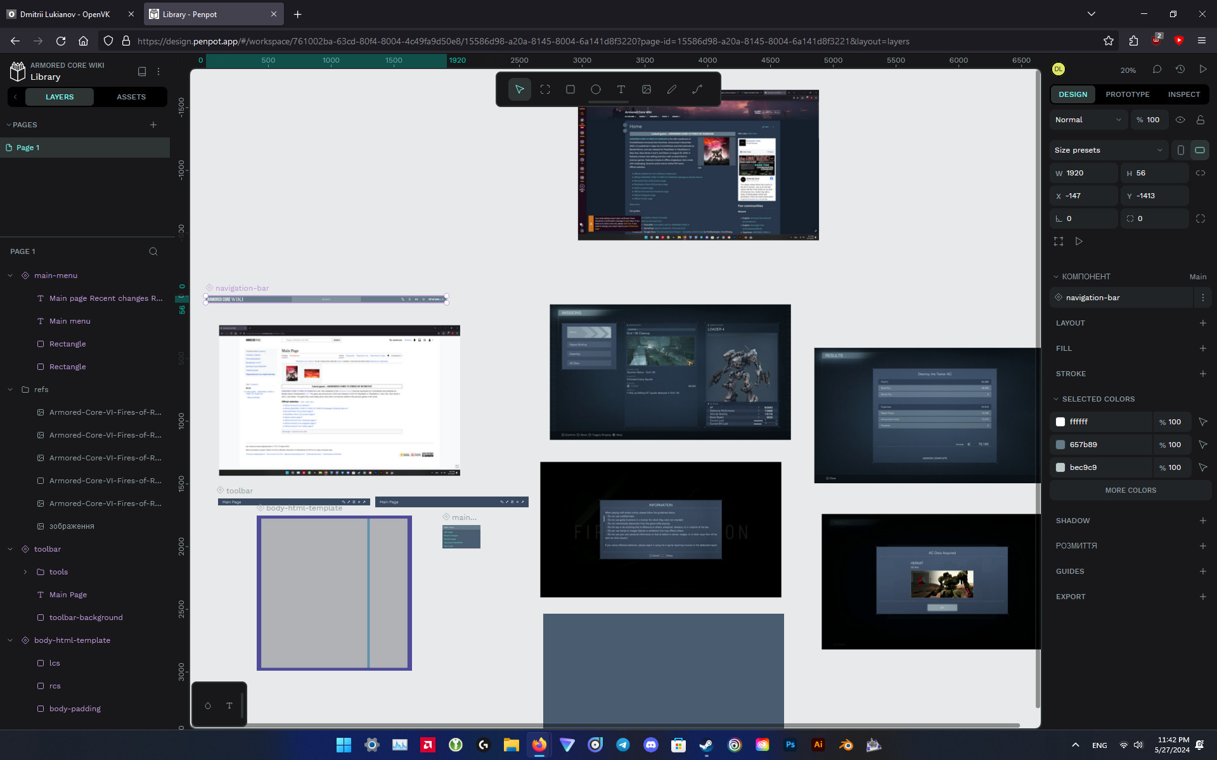
Task: Toggle layer visibility eye icon
Action: pos(1180,120)
